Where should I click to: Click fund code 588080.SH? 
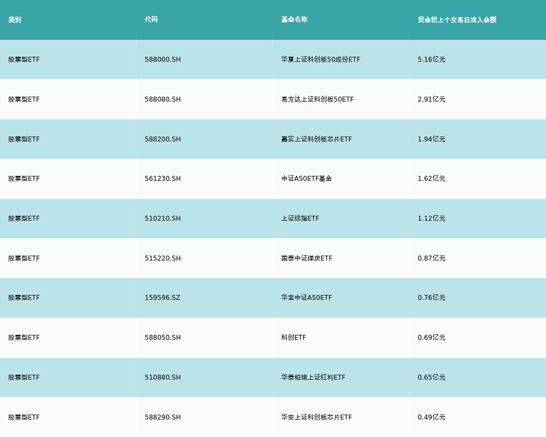click(x=163, y=99)
